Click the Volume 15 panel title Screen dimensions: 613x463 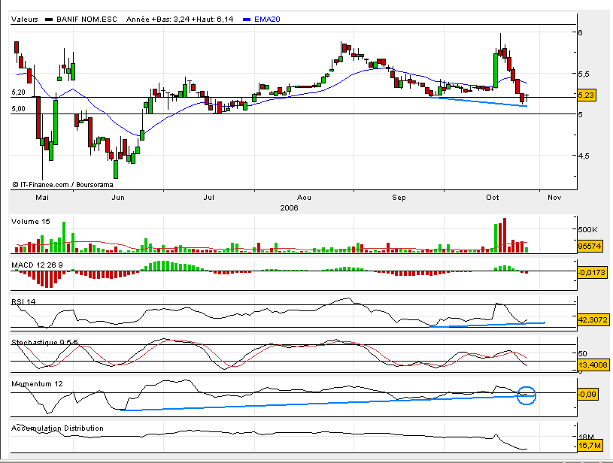pyautogui.click(x=31, y=222)
